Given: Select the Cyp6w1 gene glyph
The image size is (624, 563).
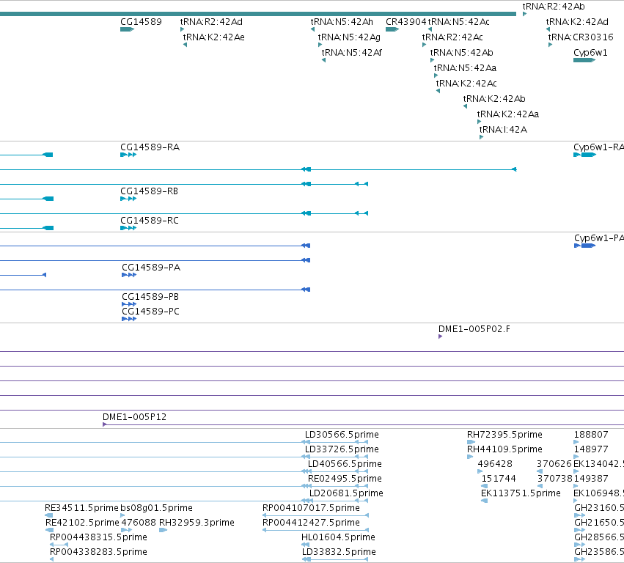Looking at the screenshot, I should (584, 60).
